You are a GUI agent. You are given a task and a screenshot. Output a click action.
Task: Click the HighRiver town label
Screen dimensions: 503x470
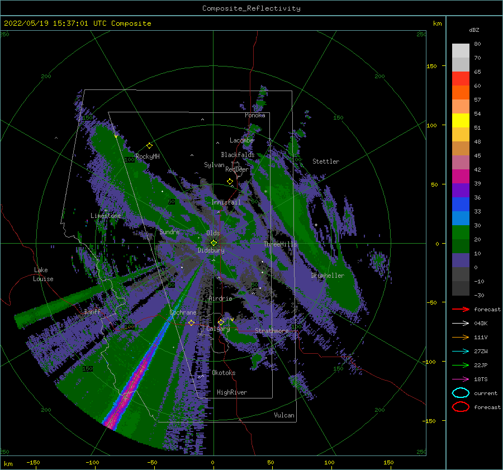click(232, 392)
